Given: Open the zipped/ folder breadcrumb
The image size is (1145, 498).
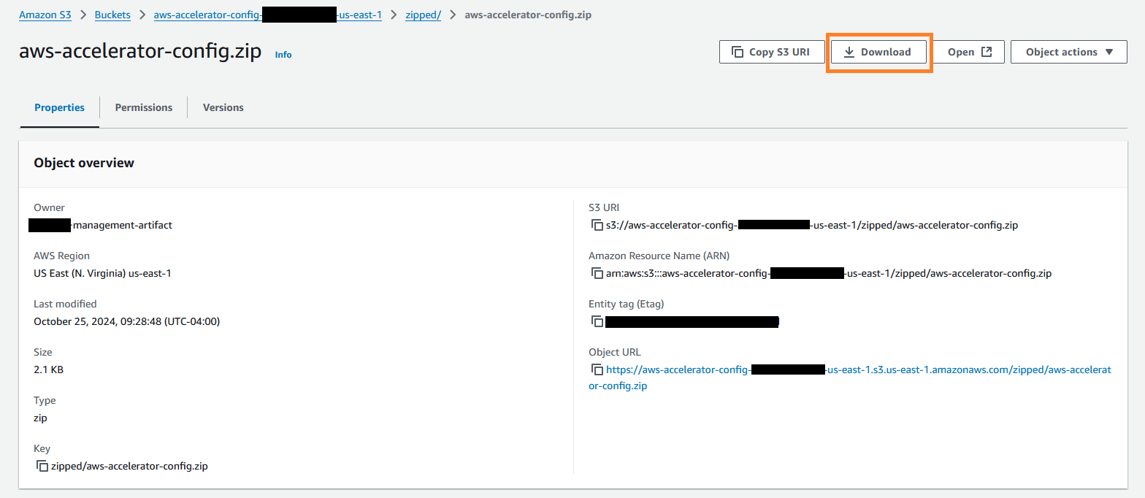Looking at the screenshot, I should 424,15.
